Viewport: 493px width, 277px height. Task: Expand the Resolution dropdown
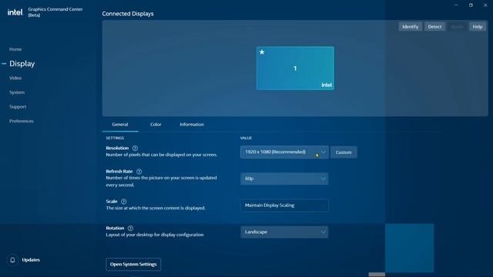point(284,152)
